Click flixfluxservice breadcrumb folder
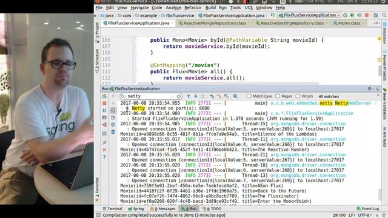This screenshot has width=388, height=218. tap(178, 15)
